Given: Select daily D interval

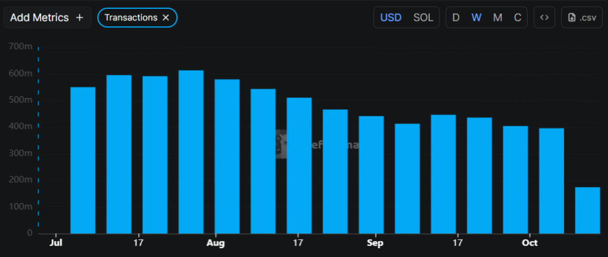Looking at the screenshot, I should tap(456, 18).
